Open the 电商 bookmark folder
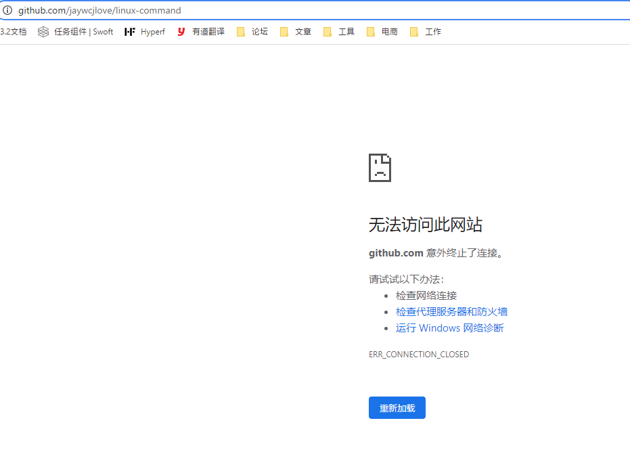This screenshot has height=473, width=630. (x=382, y=32)
